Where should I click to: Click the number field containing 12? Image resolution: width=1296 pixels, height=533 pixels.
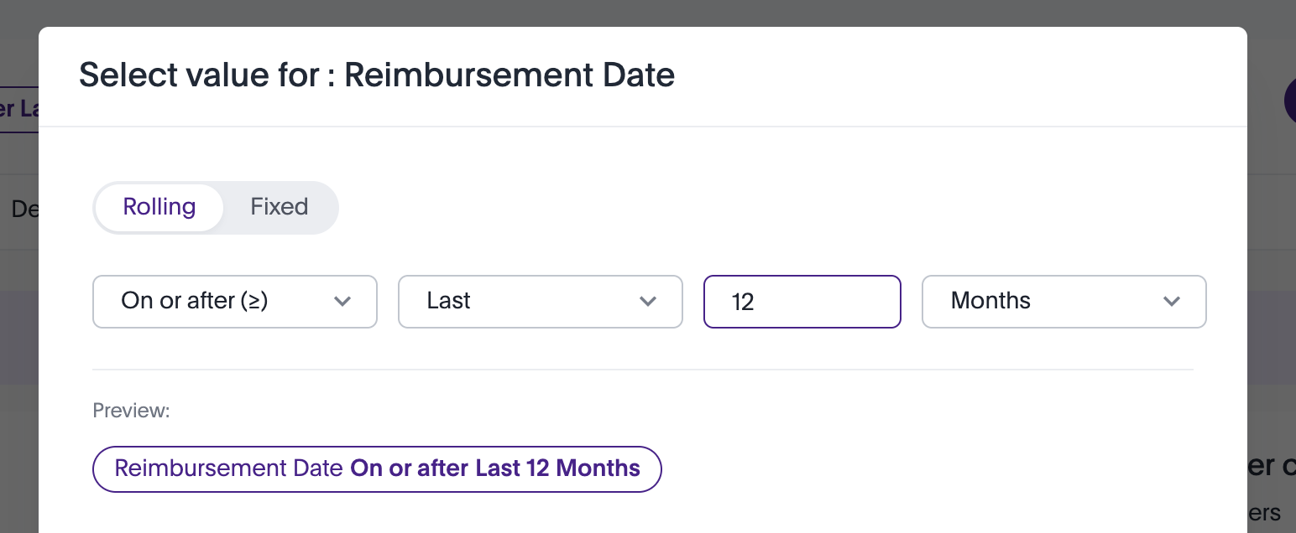pyautogui.click(x=802, y=302)
